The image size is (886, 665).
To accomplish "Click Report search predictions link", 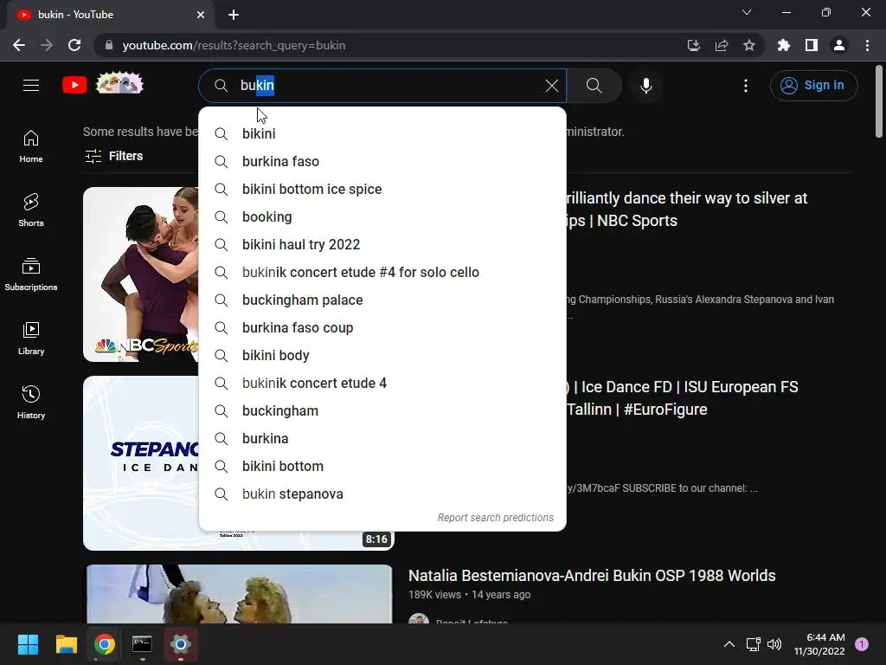I will tap(495, 518).
